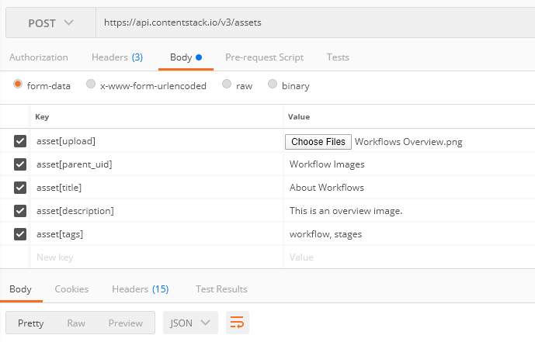
Task: Expand the JSON format dropdown
Action: [190, 323]
